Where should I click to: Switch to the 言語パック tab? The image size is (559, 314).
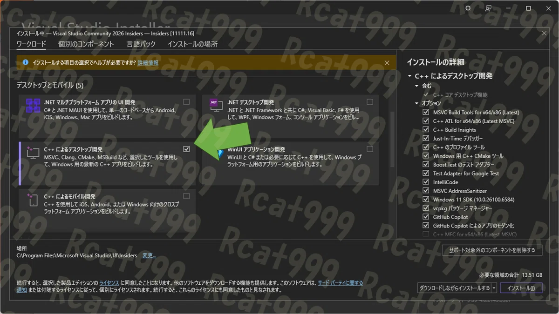[141, 44]
